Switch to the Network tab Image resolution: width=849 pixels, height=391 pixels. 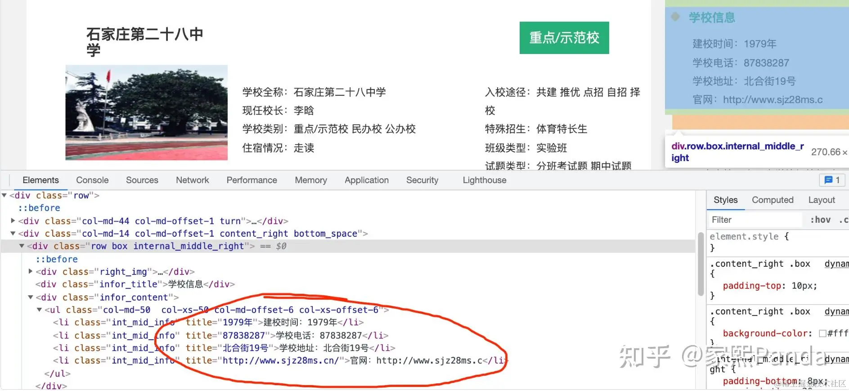click(x=193, y=180)
